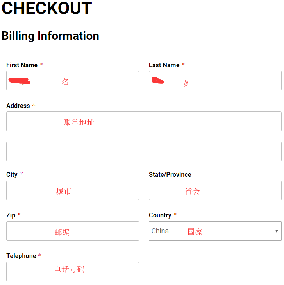Focus the State/Province text field
The width and height of the screenshot is (284, 285).
pyautogui.click(x=215, y=190)
